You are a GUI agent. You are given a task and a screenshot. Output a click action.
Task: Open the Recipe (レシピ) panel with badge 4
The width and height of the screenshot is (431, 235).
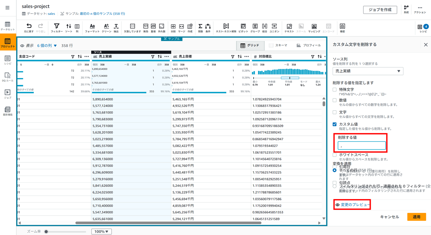pos(423,28)
